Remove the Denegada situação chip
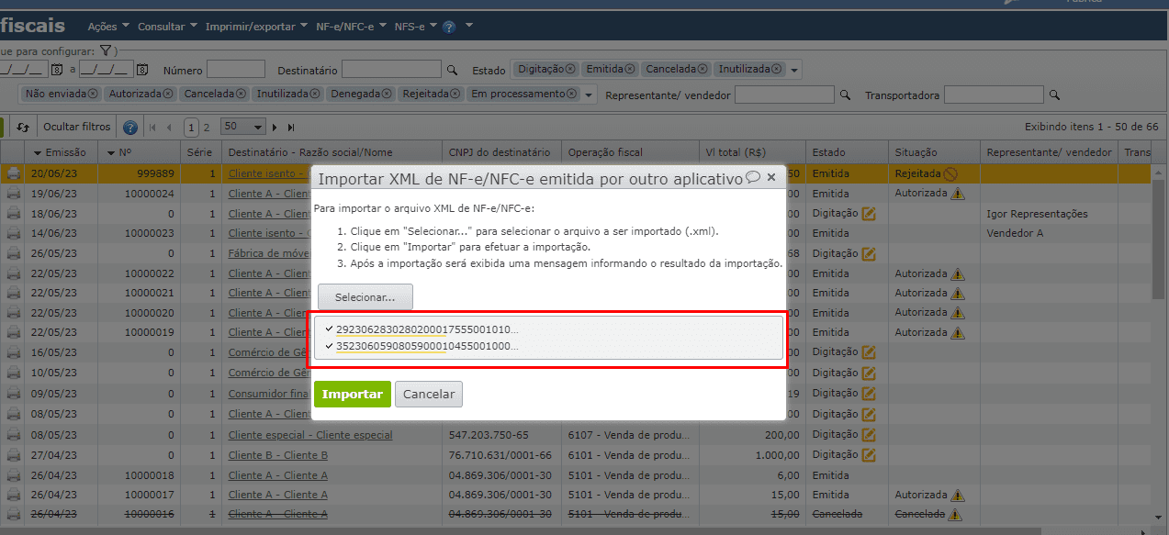This screenshot has width=1169, height=535. [x=388, y=94]
